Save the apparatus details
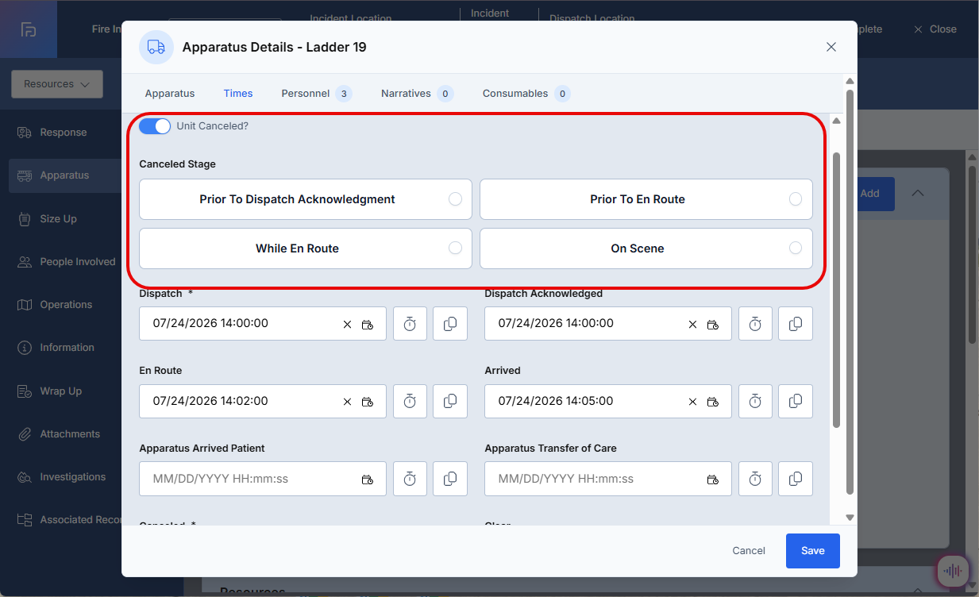The height and width of the screenshot is (597, 979). tap(813, 551)
